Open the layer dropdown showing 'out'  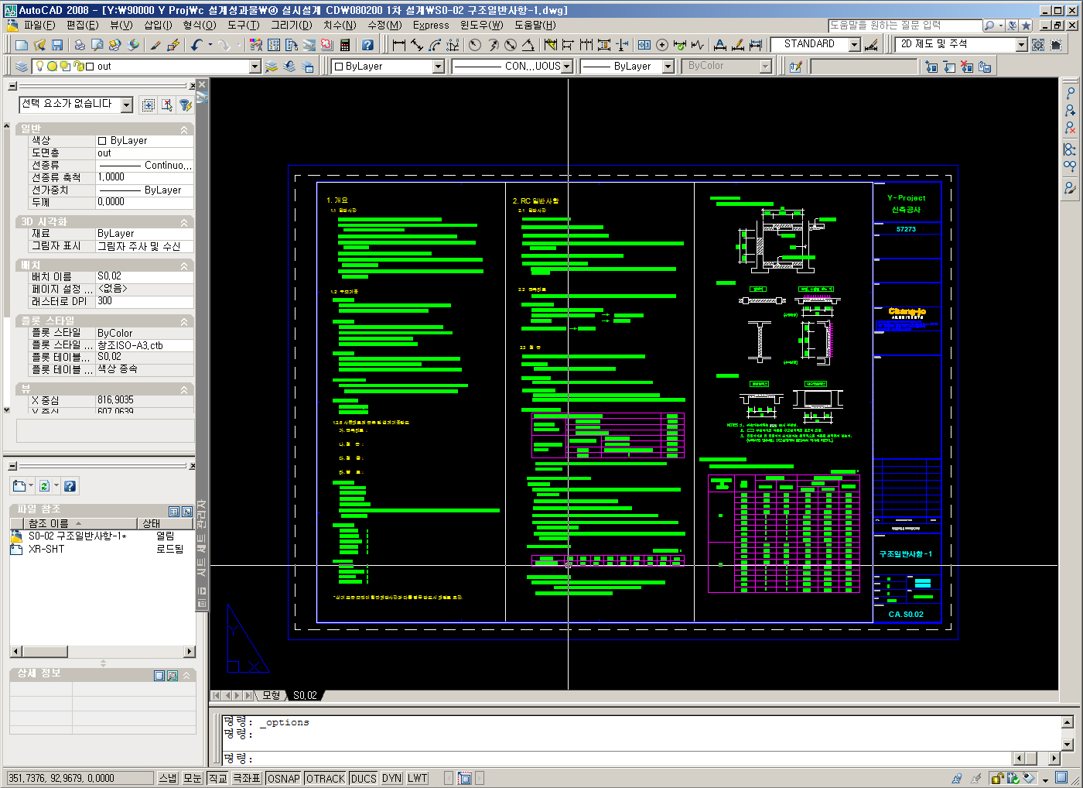255,67
